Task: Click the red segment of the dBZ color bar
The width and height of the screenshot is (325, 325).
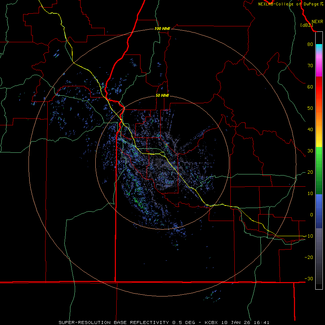Action: point(319,87)
